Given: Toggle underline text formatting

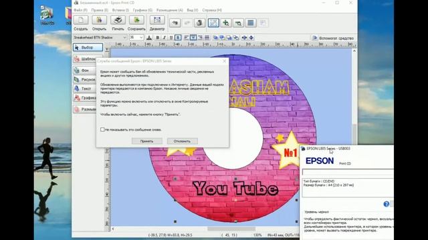Looking at the screenshot, I should click(171, 37).
